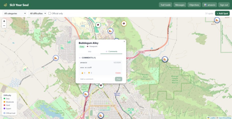Screen dimensions: 232x119
Task: Select the orange Moderate viewpoint eye marker
Action: click(124, 24)
